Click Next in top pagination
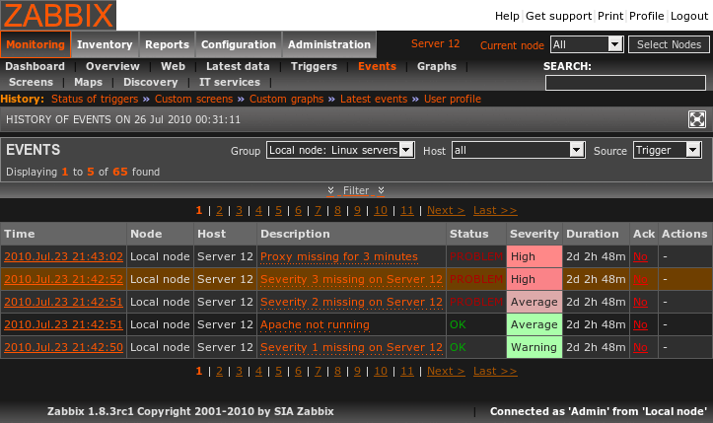 pyautogui.click(x=446, y=211)
